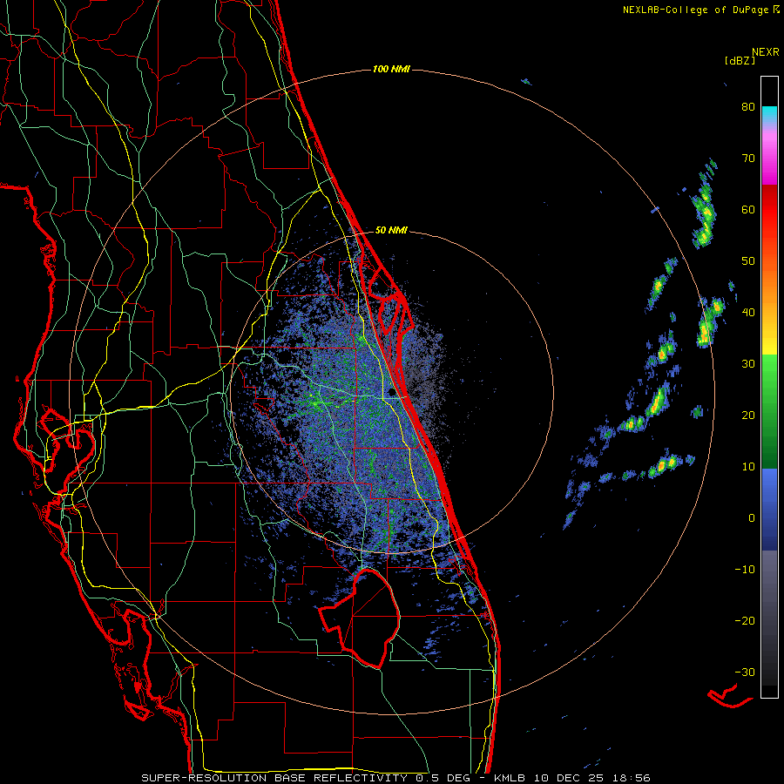Click the [dBZ] units label
Image resolution: width=784 pixels, height=784 pixels.
click(x=740, y=60)
